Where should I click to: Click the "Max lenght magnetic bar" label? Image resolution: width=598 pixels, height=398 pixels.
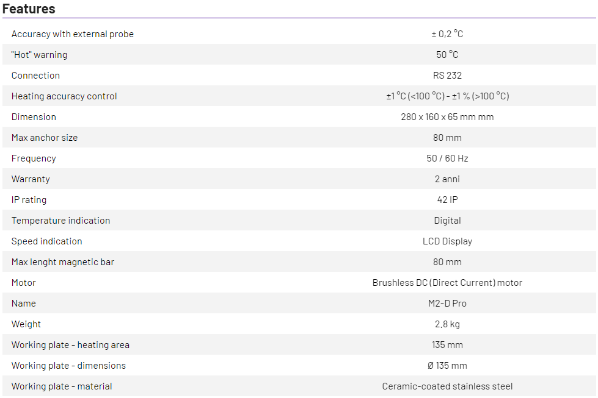pyautogui.click(x=62, y=262)
